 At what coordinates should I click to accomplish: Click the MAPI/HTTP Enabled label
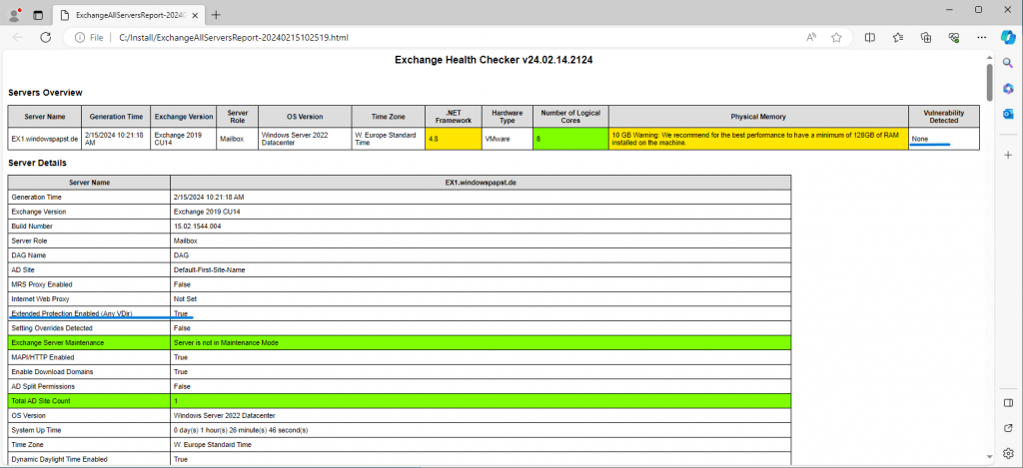tap(42, 357)
